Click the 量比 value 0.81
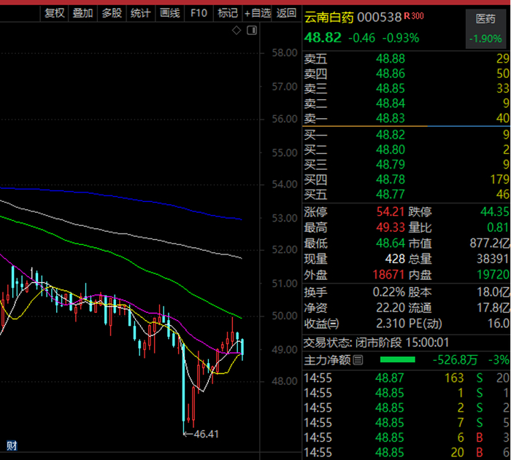The height and width of the screenshot is (460, 511). tap(498, 227)
